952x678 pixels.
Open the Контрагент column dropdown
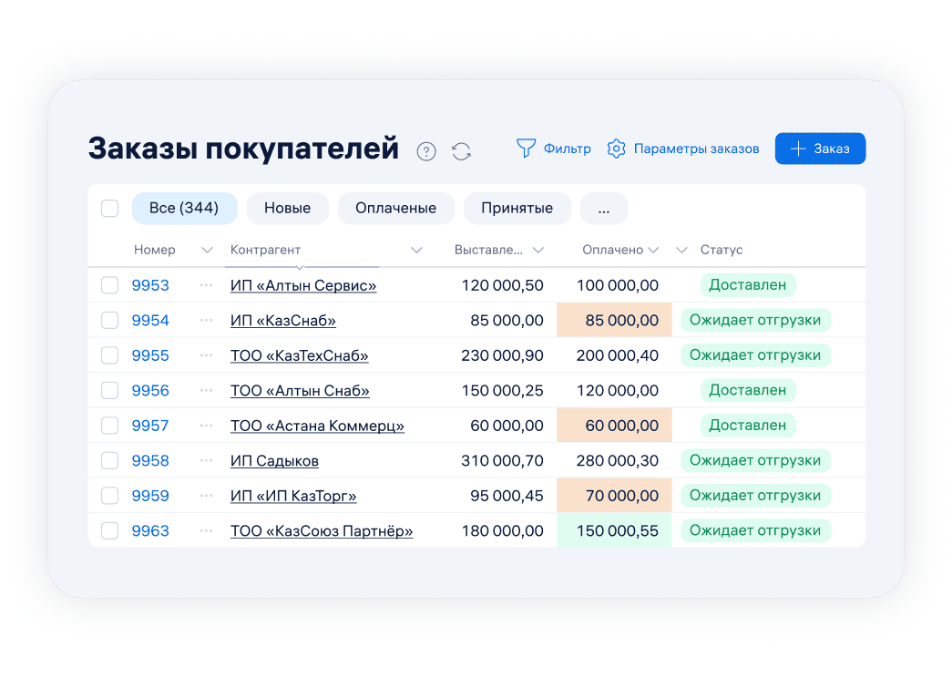pyautogui.click(x=416, y=249)
